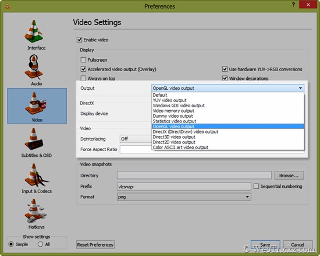Click the question mark help icon
The width and height of the screenshot is (320, 256).
293,5
